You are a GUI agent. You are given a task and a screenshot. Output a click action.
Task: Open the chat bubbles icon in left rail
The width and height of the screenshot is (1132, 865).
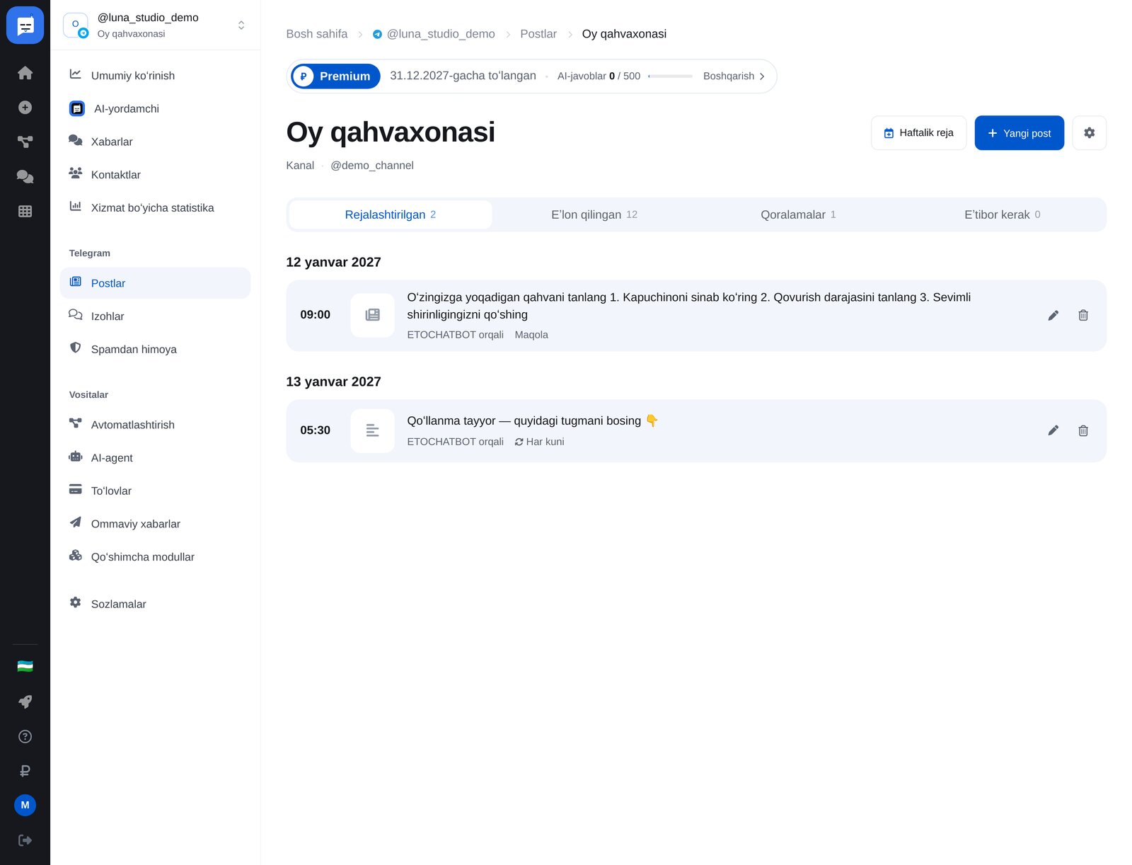point(25,176)
